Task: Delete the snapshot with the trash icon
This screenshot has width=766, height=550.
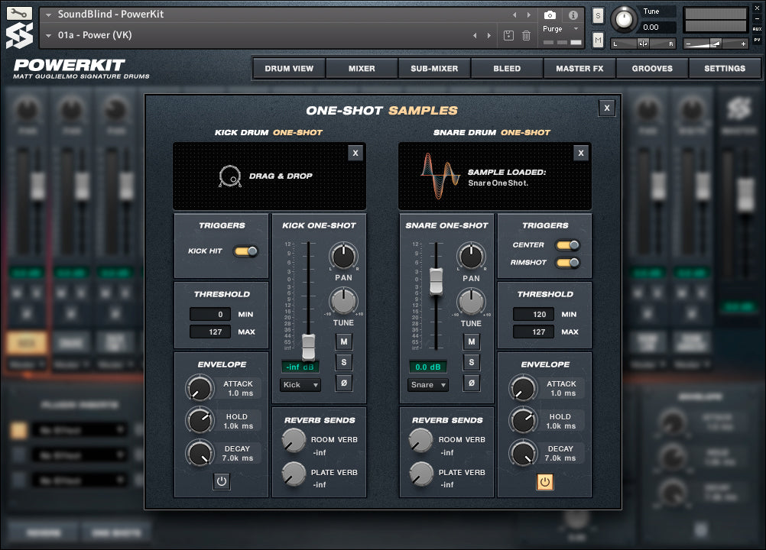Action: pos(526,35)
